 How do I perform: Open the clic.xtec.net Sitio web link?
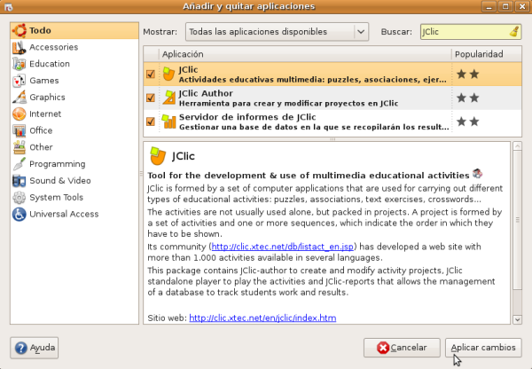(x=262, y=318)
